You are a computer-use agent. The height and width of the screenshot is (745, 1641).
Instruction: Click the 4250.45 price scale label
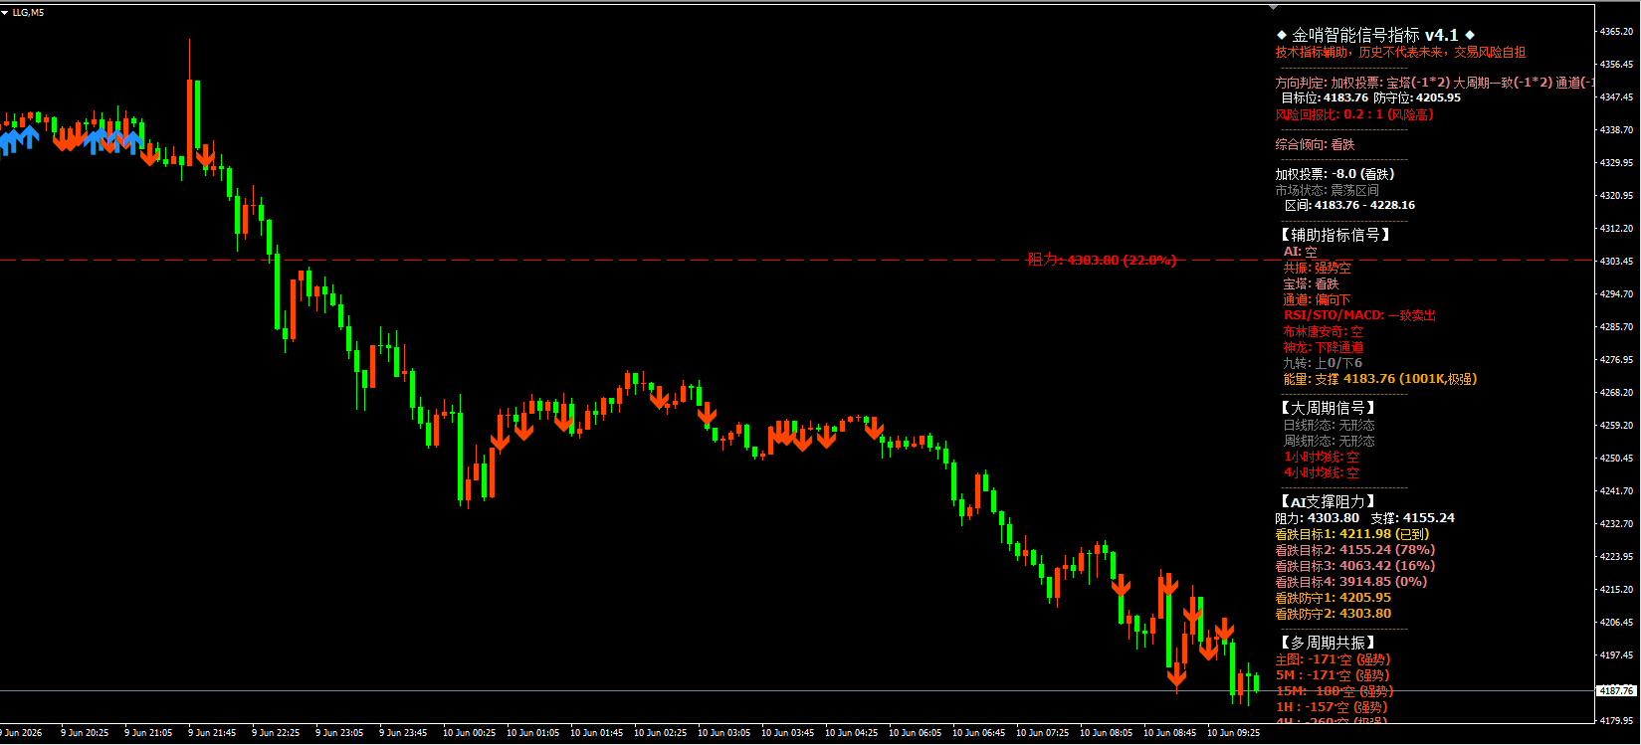(1616, 458)
